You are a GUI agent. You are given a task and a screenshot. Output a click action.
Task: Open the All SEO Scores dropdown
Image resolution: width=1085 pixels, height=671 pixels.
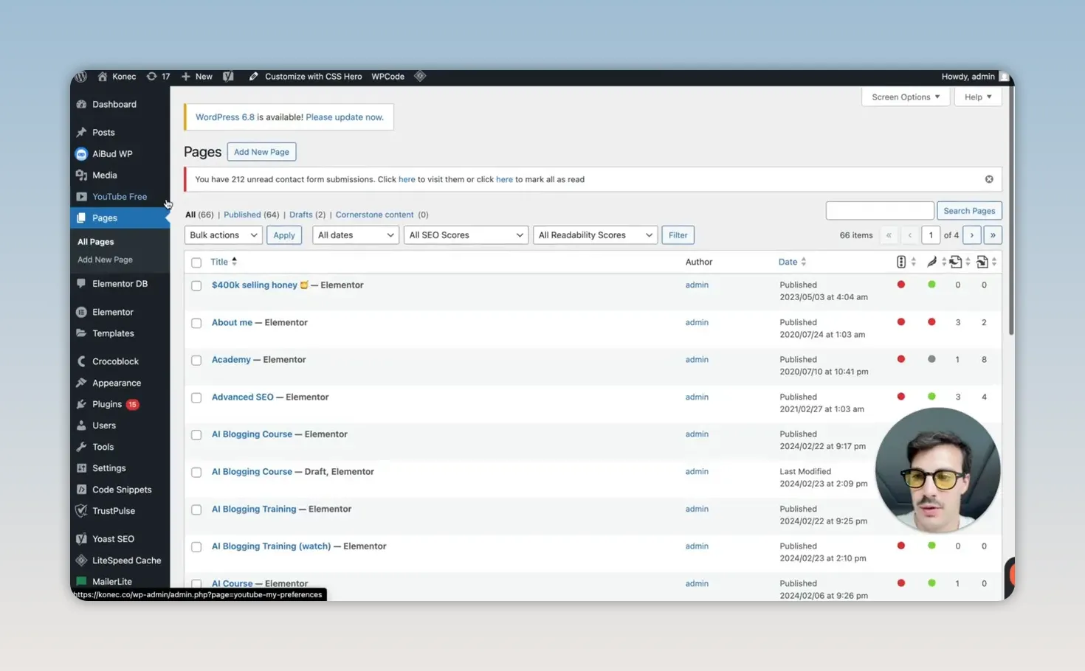click(466, 235)
